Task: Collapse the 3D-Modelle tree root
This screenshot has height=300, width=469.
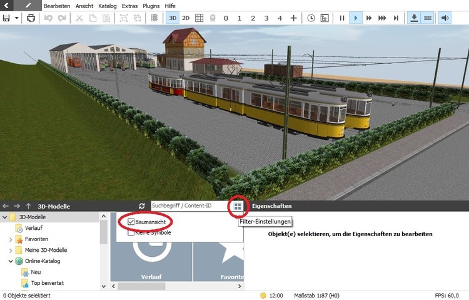Action: (x=4, y=217)
